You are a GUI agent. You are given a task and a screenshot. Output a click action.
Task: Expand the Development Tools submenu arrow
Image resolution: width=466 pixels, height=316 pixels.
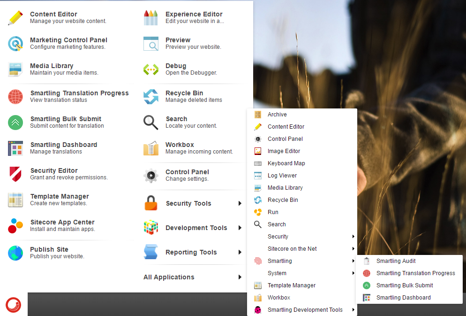click(x=240, y=228)
